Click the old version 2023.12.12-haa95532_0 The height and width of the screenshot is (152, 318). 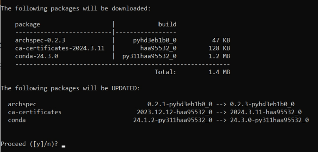tap(175, 112)
